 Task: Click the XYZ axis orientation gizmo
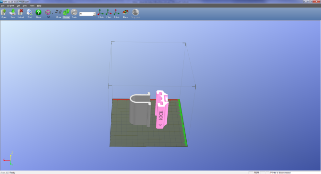coord(9,159)
